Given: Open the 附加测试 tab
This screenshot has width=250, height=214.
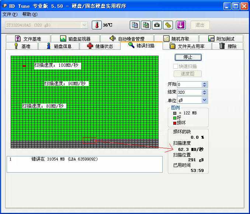Looking at the screenshot, I should coord(221,39).
